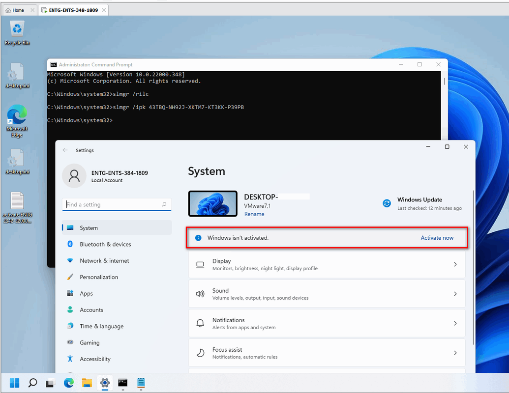Select System in Settings sidebar
This screenshot has height=393, width=509.
pos(117,227)
